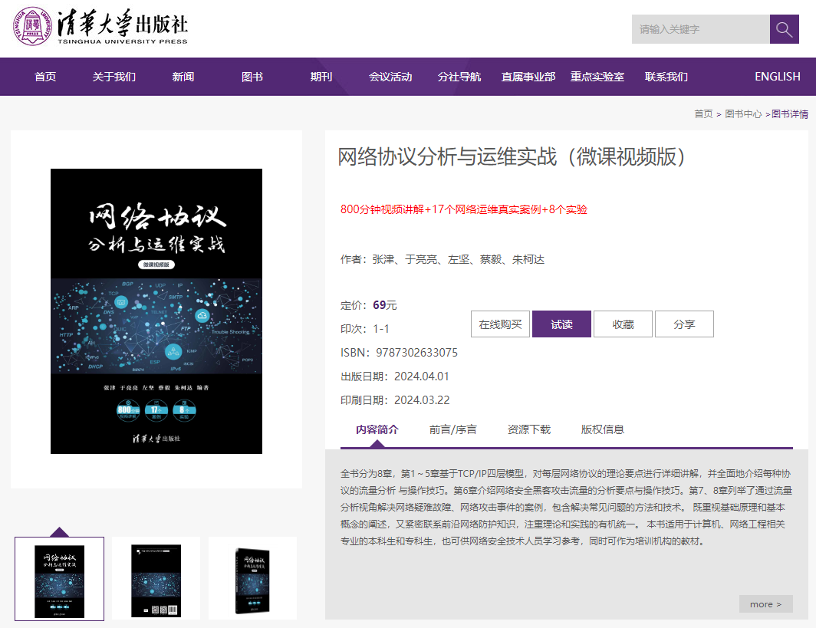Add the book to favorites with 收藏

coord(623,324)
